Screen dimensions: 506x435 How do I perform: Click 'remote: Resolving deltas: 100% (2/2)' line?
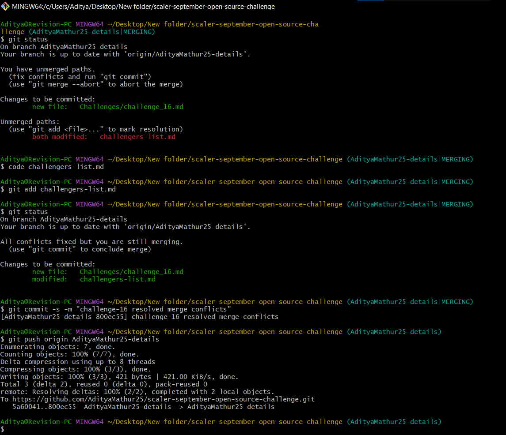(x=137, y=392)
